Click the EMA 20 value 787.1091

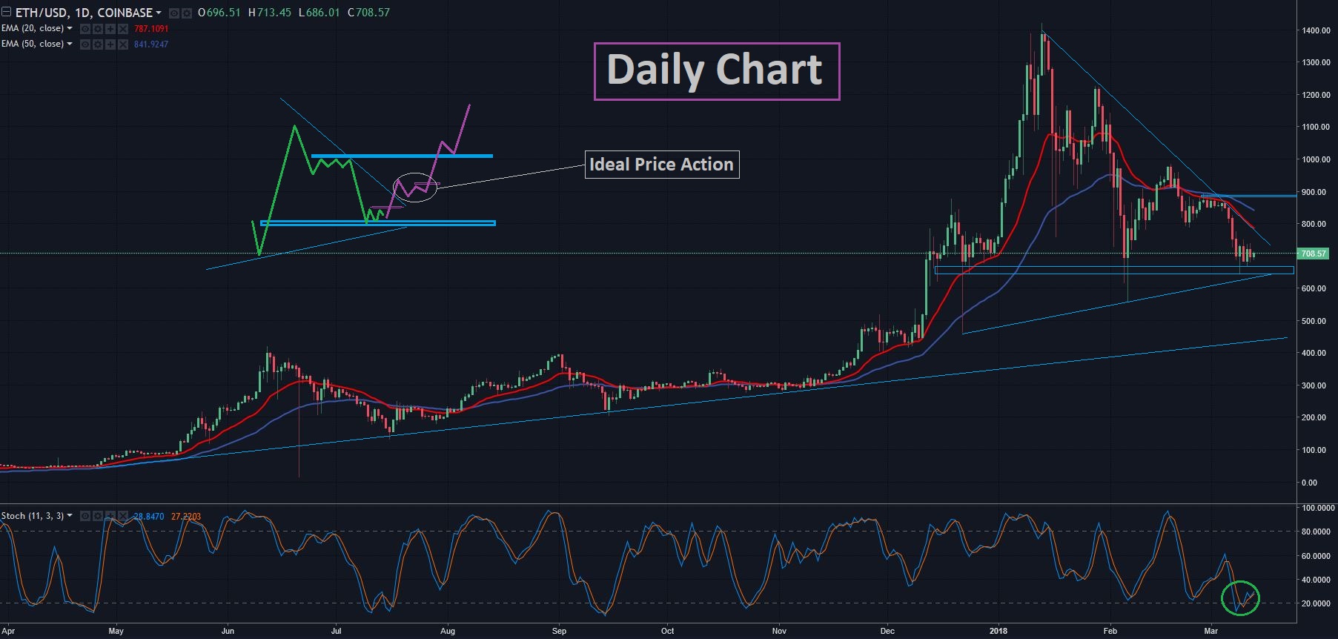(151, 29)
